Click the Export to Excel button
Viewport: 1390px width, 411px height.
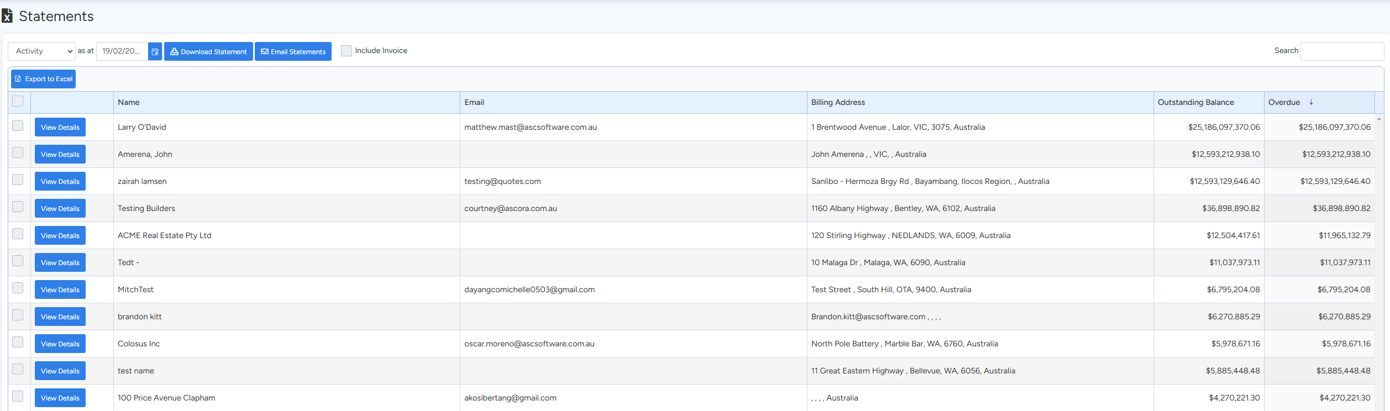(44, 79)
